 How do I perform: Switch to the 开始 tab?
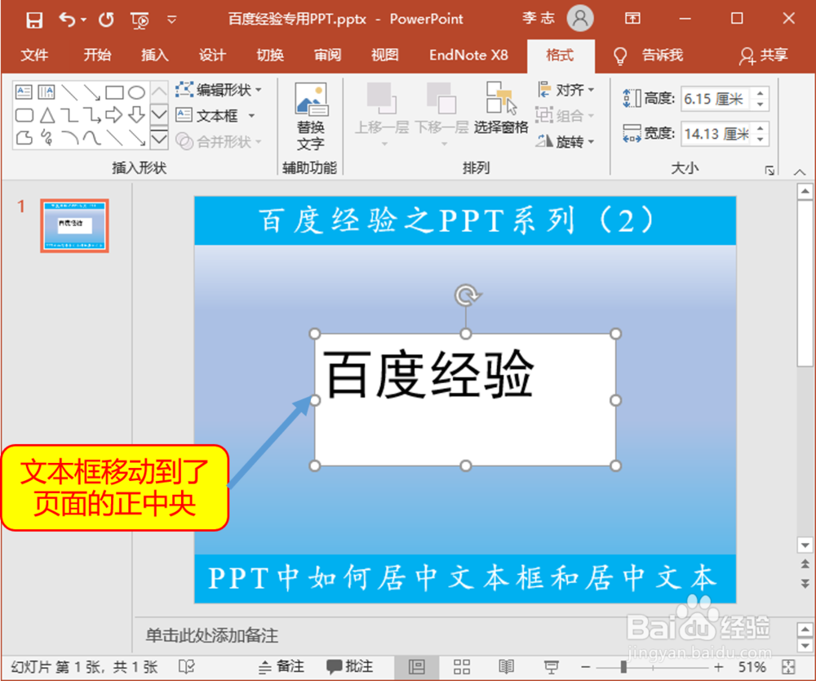[97, 55]
